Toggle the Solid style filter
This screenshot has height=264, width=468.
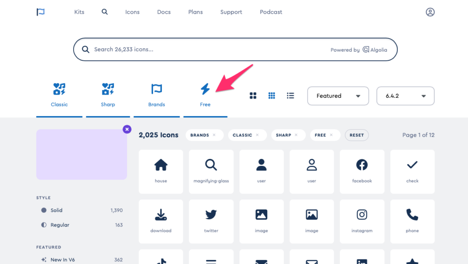(x=82, y=210)
